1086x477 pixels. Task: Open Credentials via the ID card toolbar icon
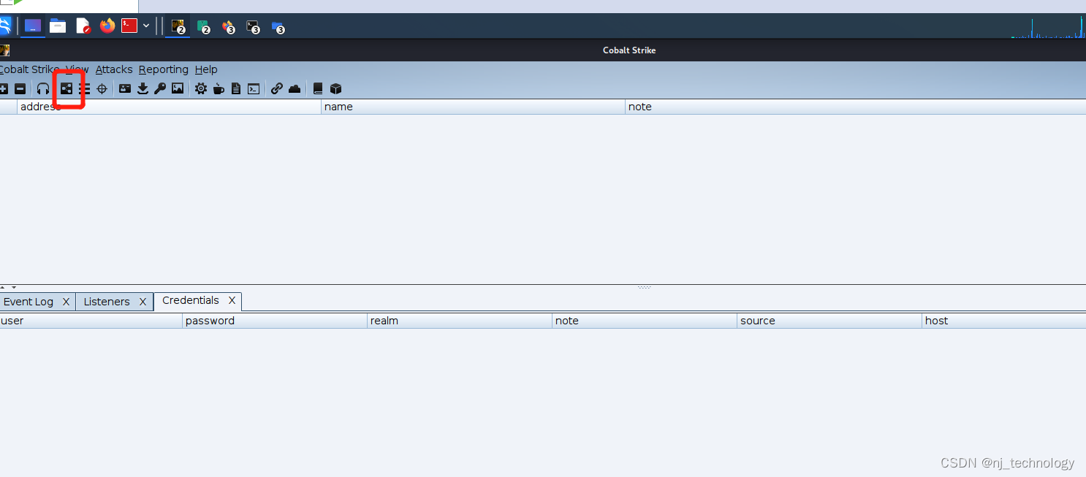tap(125, 89)
